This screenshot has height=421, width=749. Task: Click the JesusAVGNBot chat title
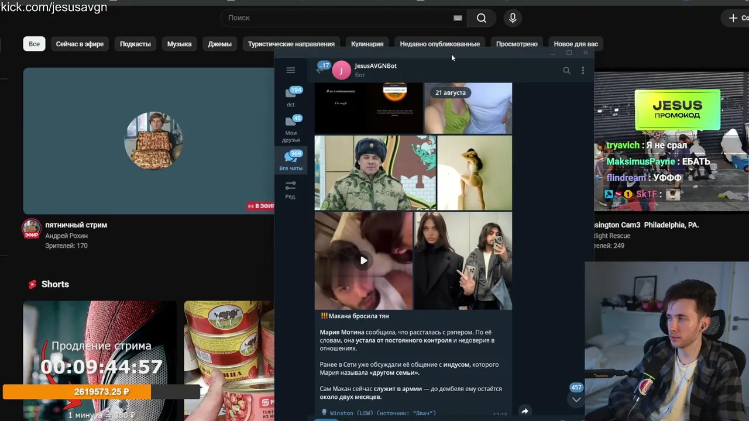pos(376,65)
